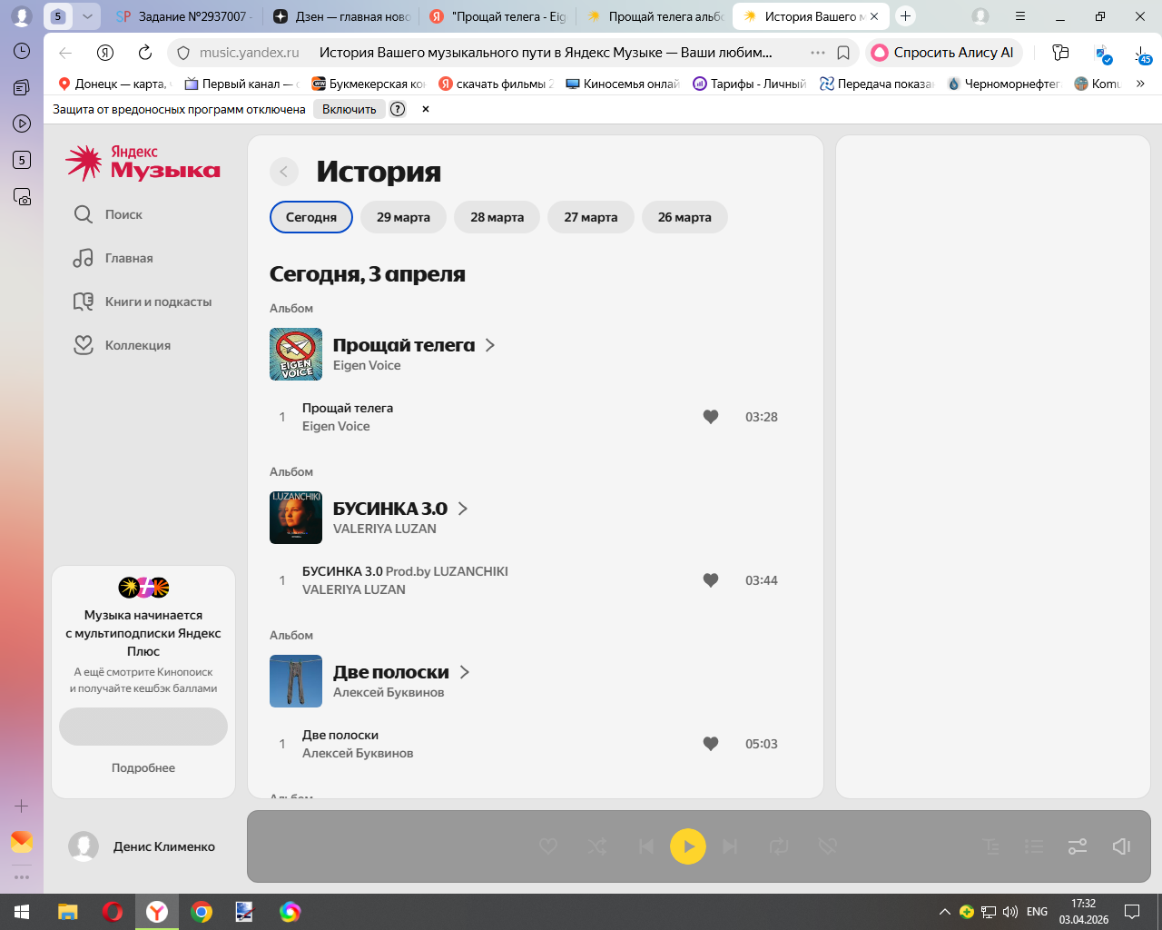The height and width of the screenshot is (930, 1162).
Task: Play music with the yellow play button
Action: point(688,846)
